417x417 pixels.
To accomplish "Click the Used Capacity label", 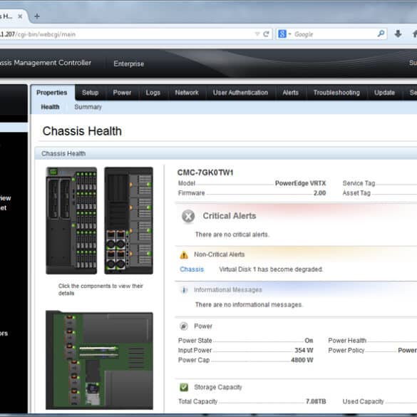I will (363, 401).
